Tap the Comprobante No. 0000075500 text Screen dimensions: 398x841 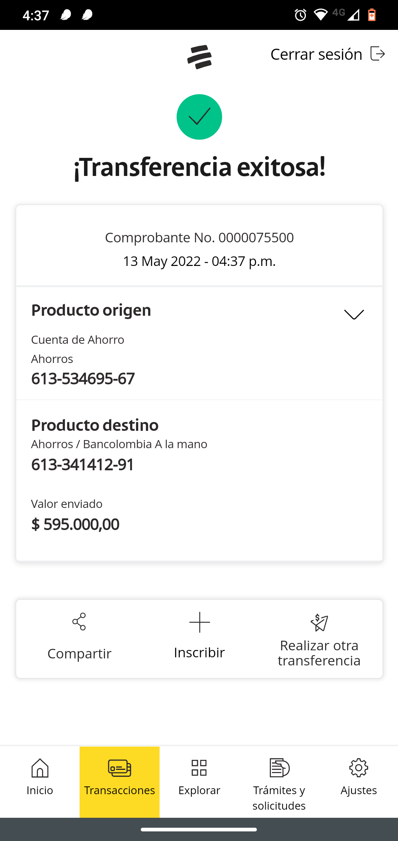tap(199, 238)
